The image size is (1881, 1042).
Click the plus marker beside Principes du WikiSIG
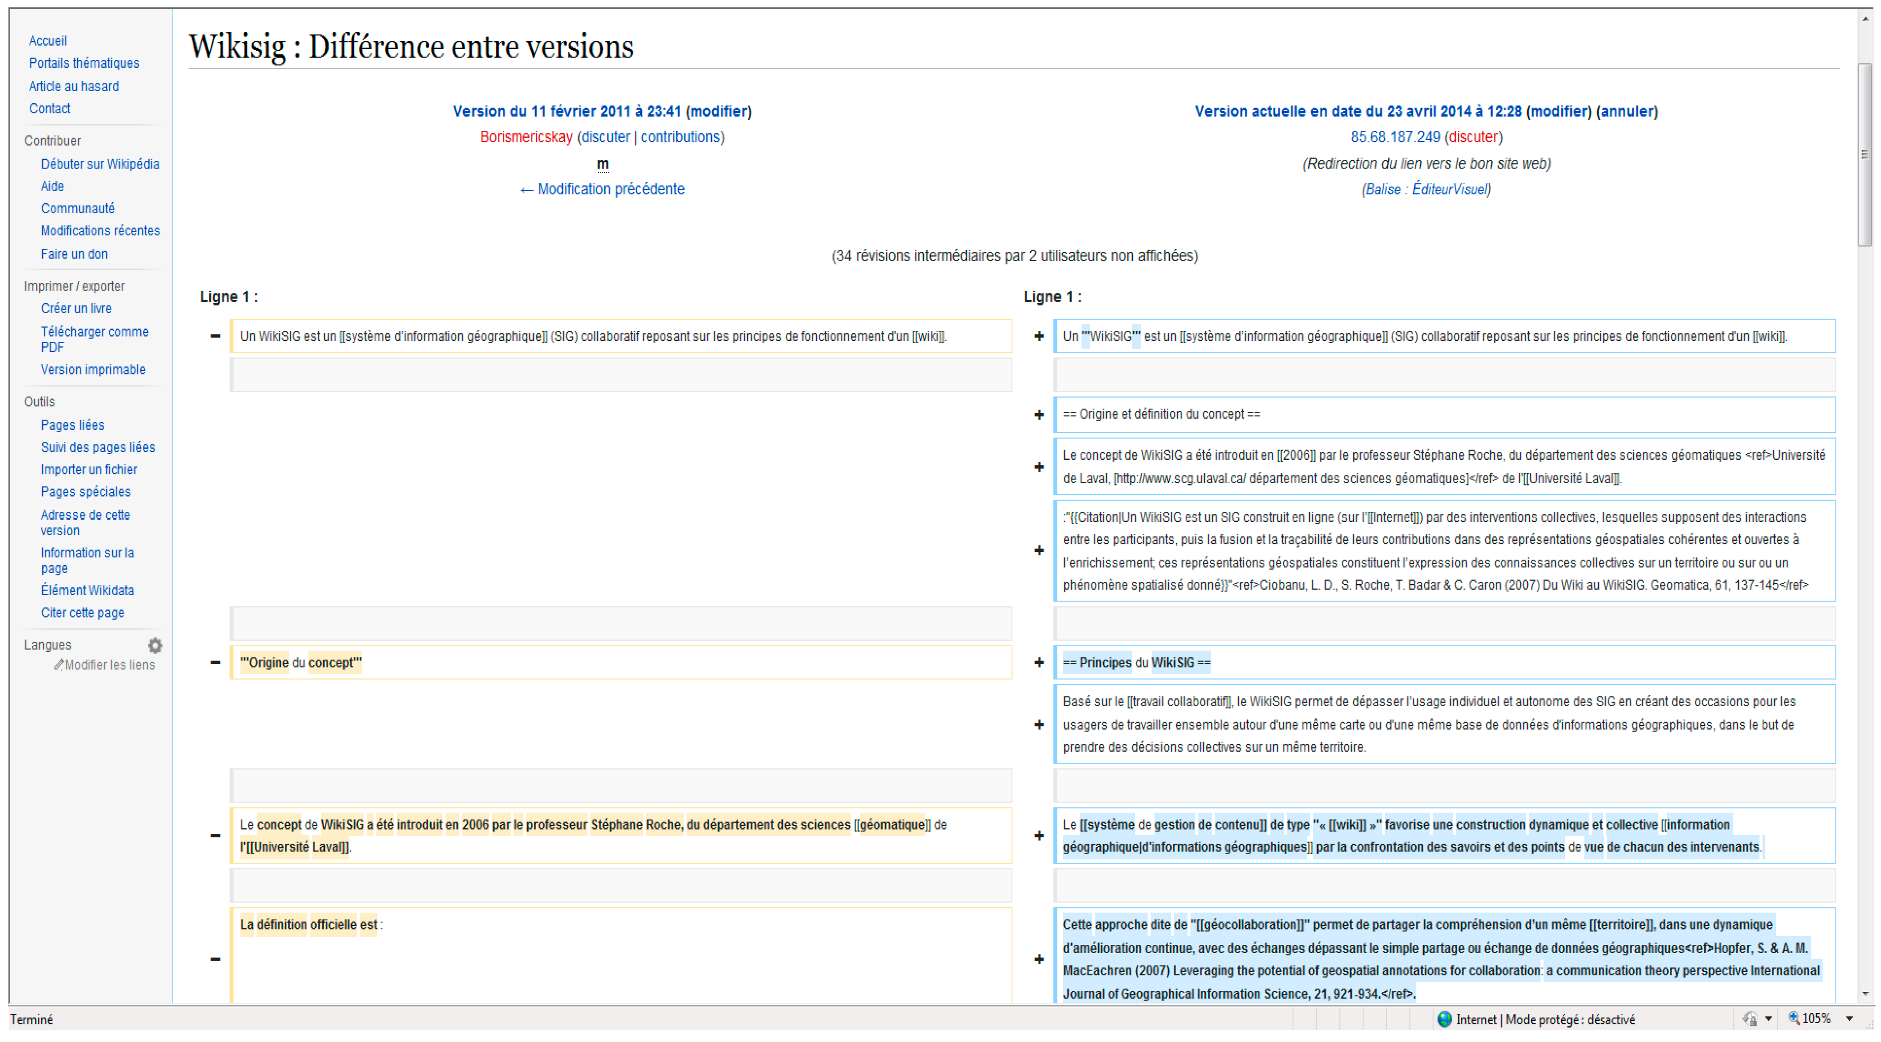point(1039,662)
